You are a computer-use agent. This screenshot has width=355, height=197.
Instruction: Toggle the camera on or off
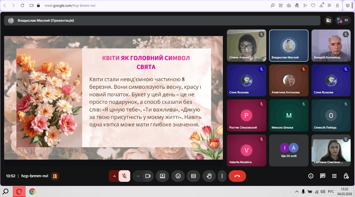coord(148,176)
